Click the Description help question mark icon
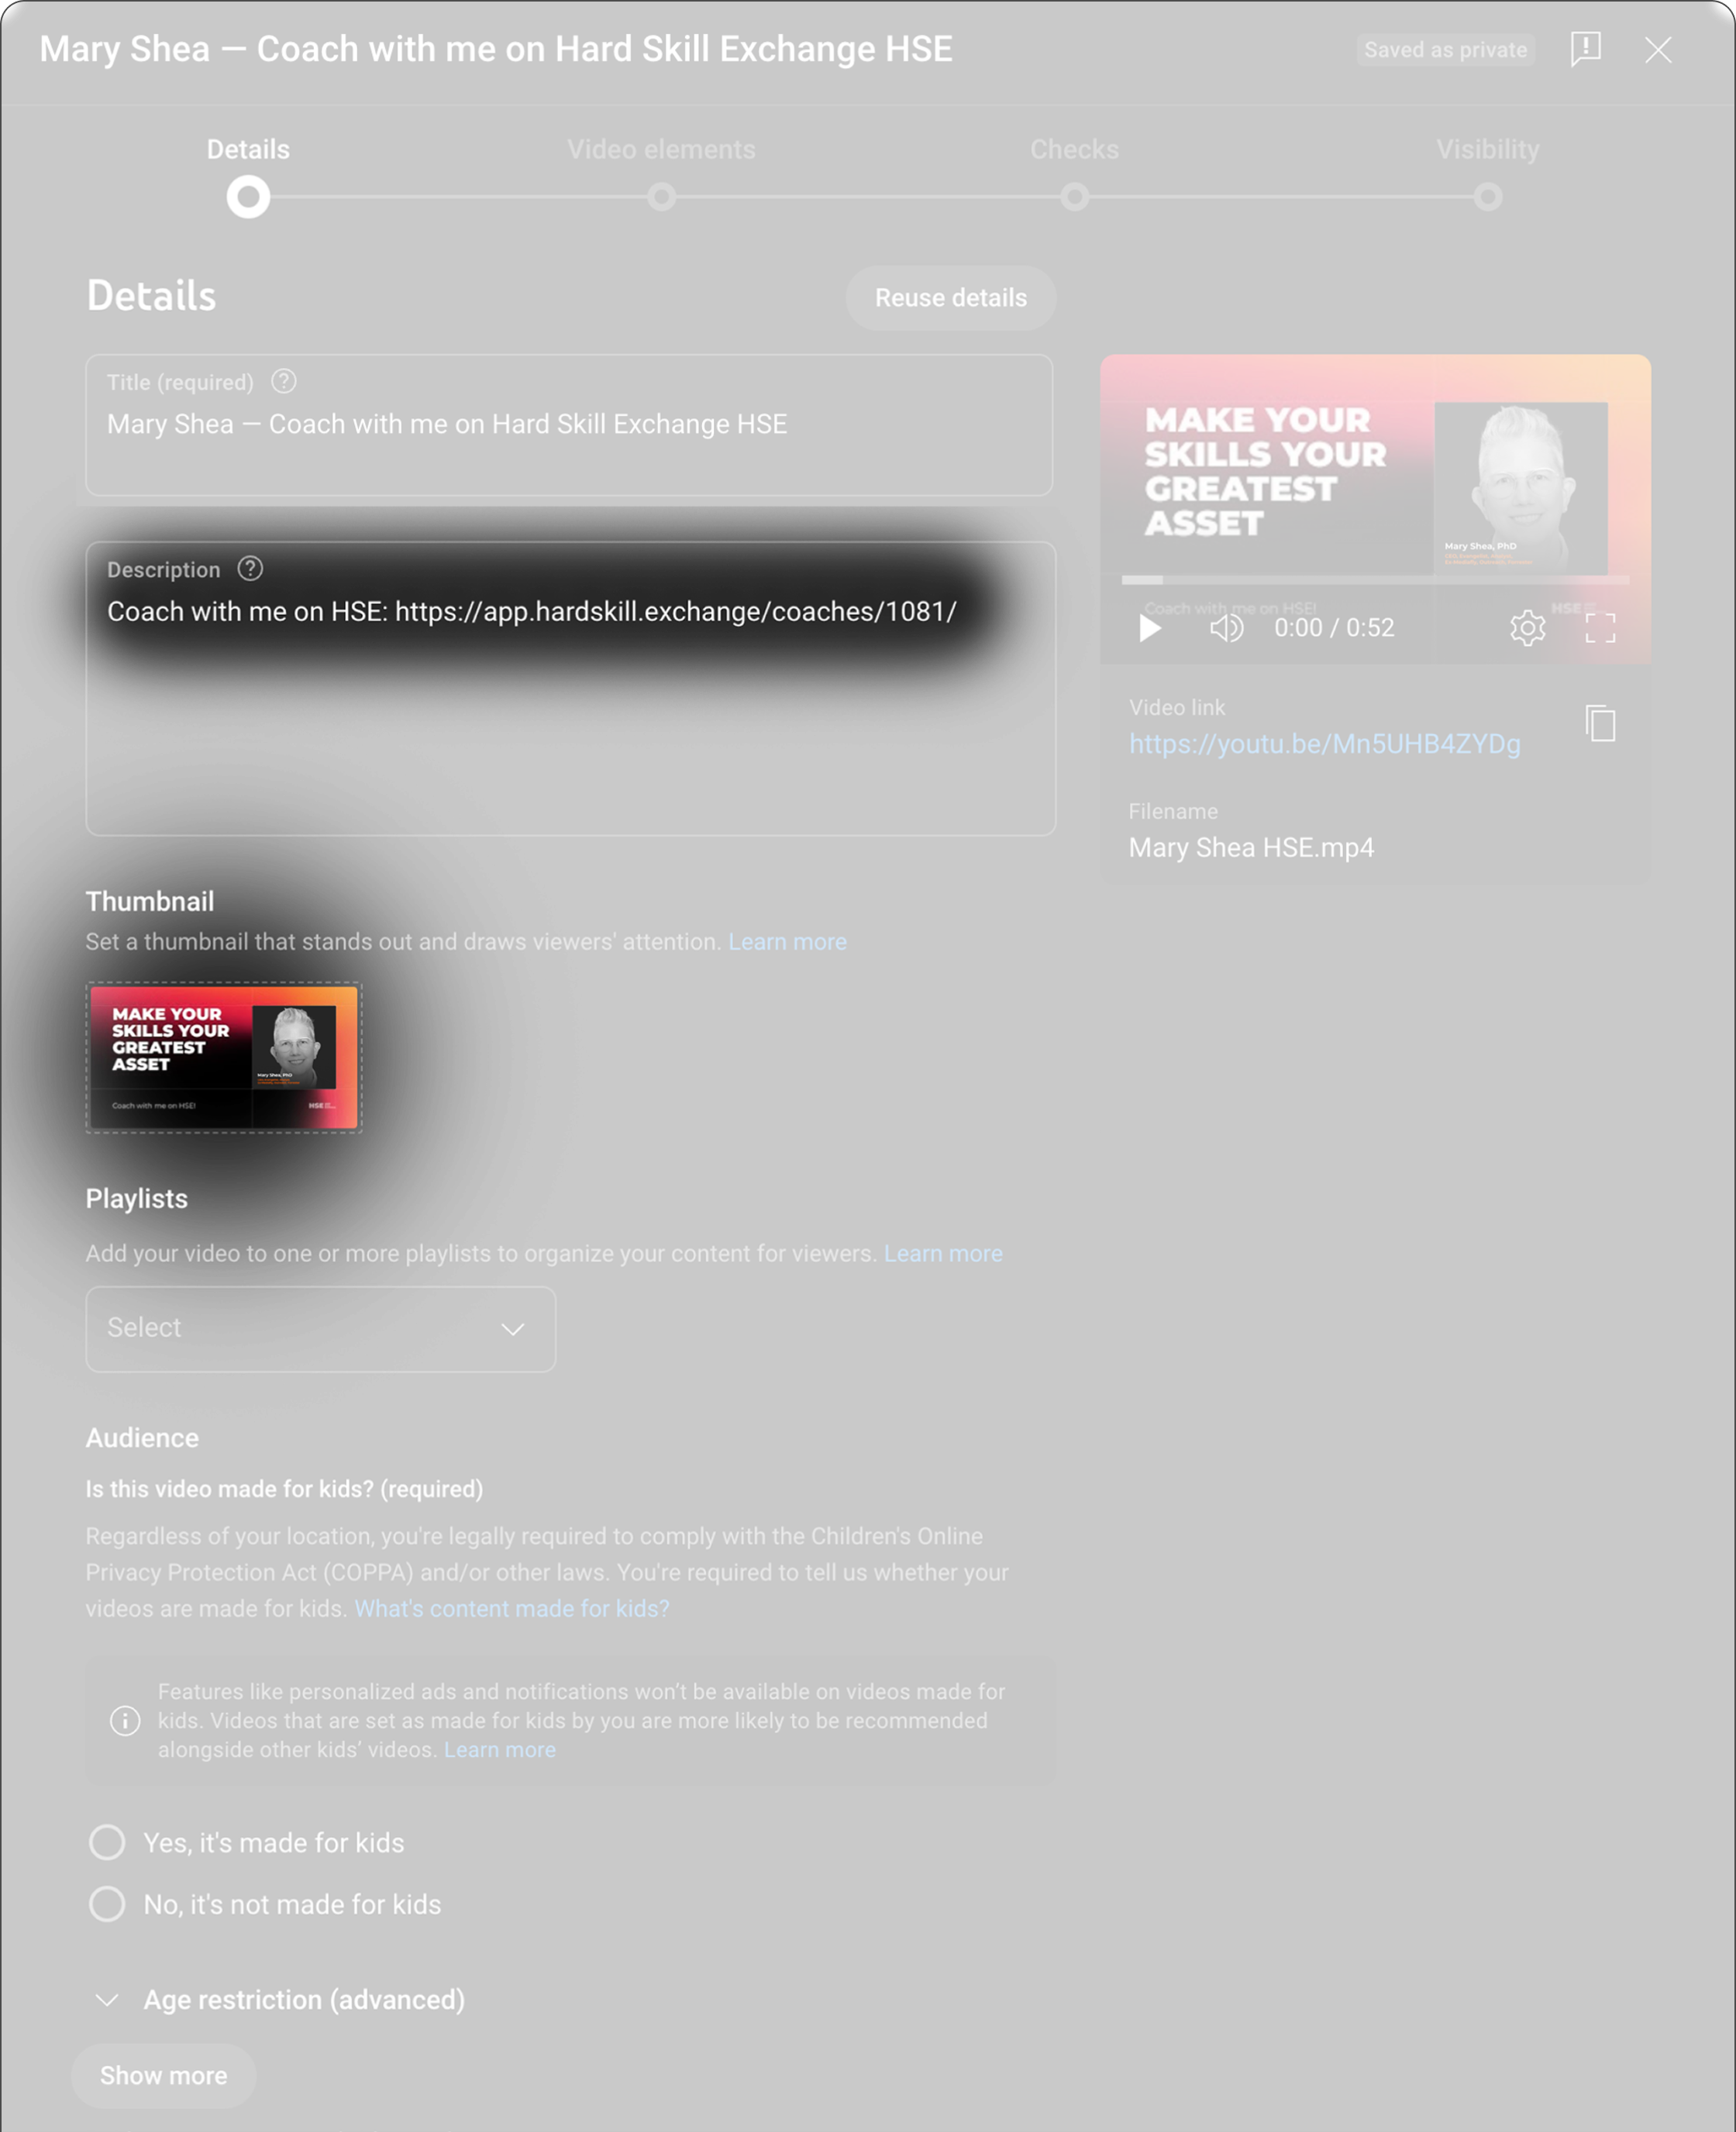1736x2132 pixels. [x=250, y=569]
